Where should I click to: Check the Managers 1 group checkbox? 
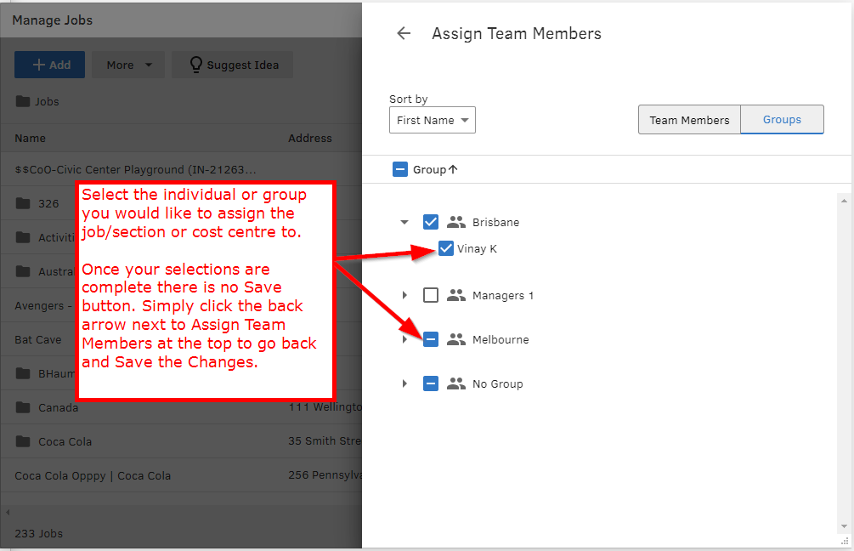tap(430, 295)
